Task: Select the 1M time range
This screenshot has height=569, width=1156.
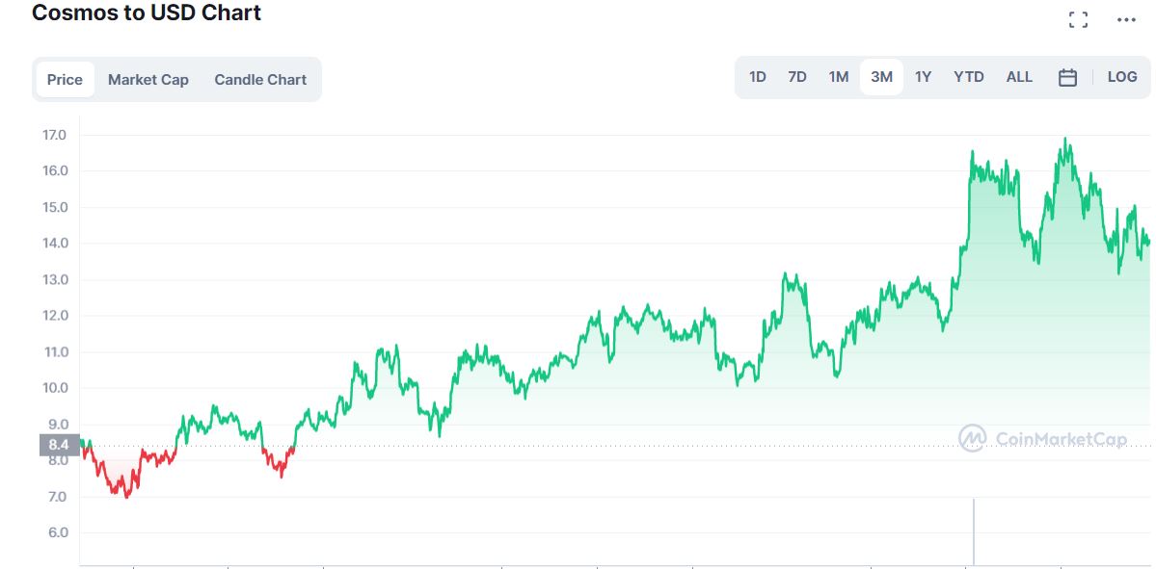Action: (x=838, y=77)
